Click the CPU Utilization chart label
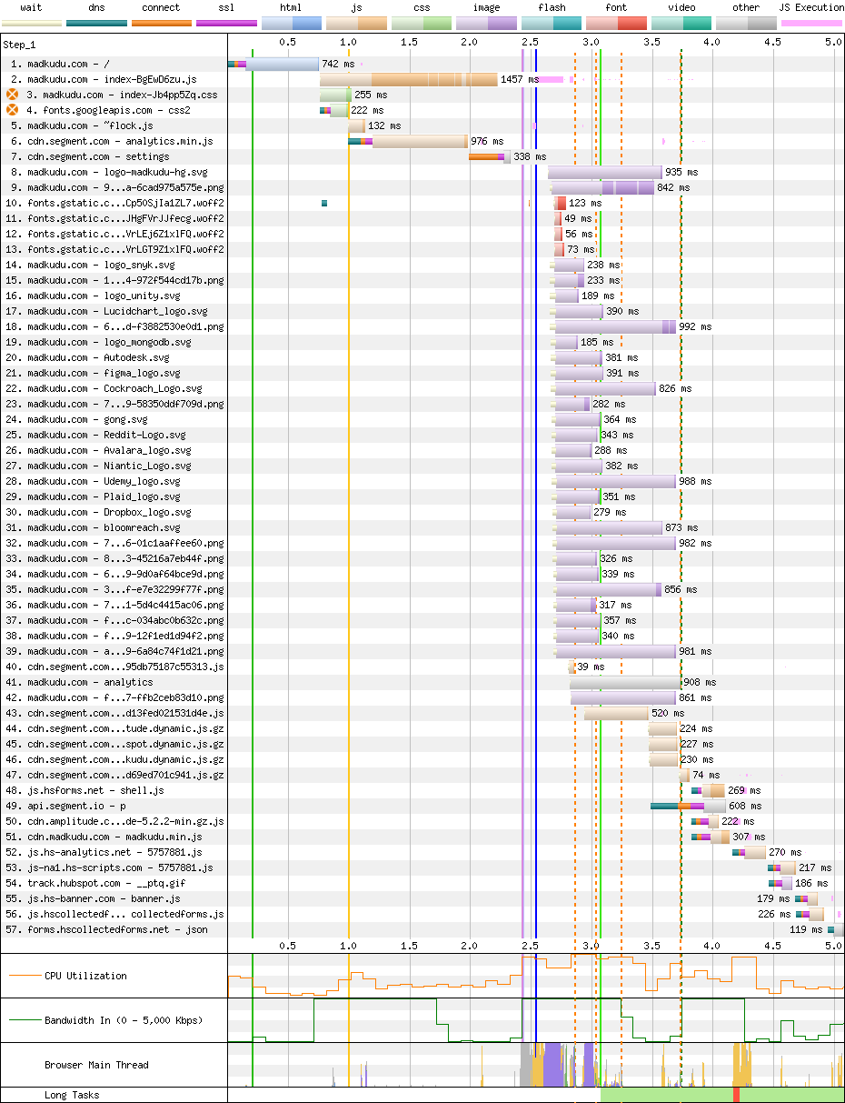The height and width of the screenshot is (1103, 845). pyautogui.click(x=85, y=976)
